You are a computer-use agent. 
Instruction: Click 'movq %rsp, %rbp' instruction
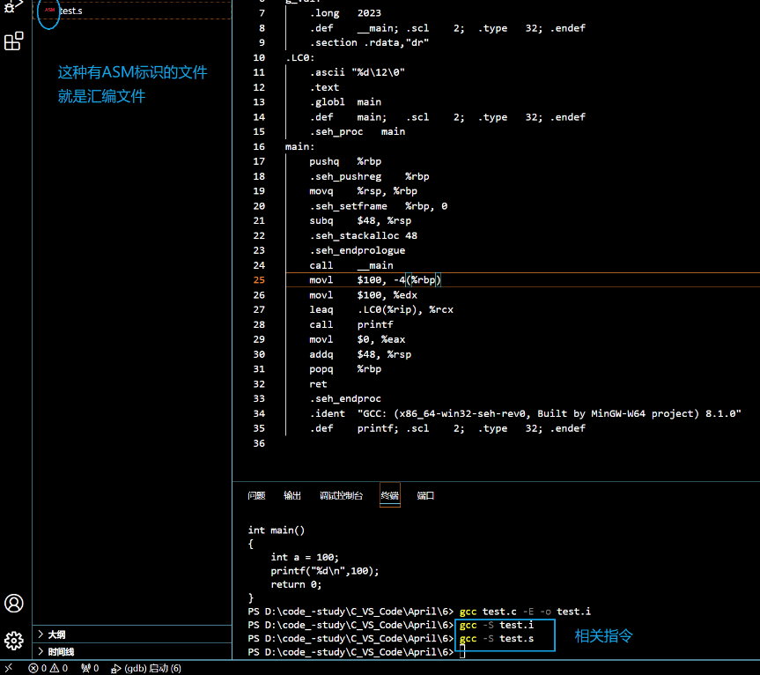pyautogui.click(x=363, y=191)
